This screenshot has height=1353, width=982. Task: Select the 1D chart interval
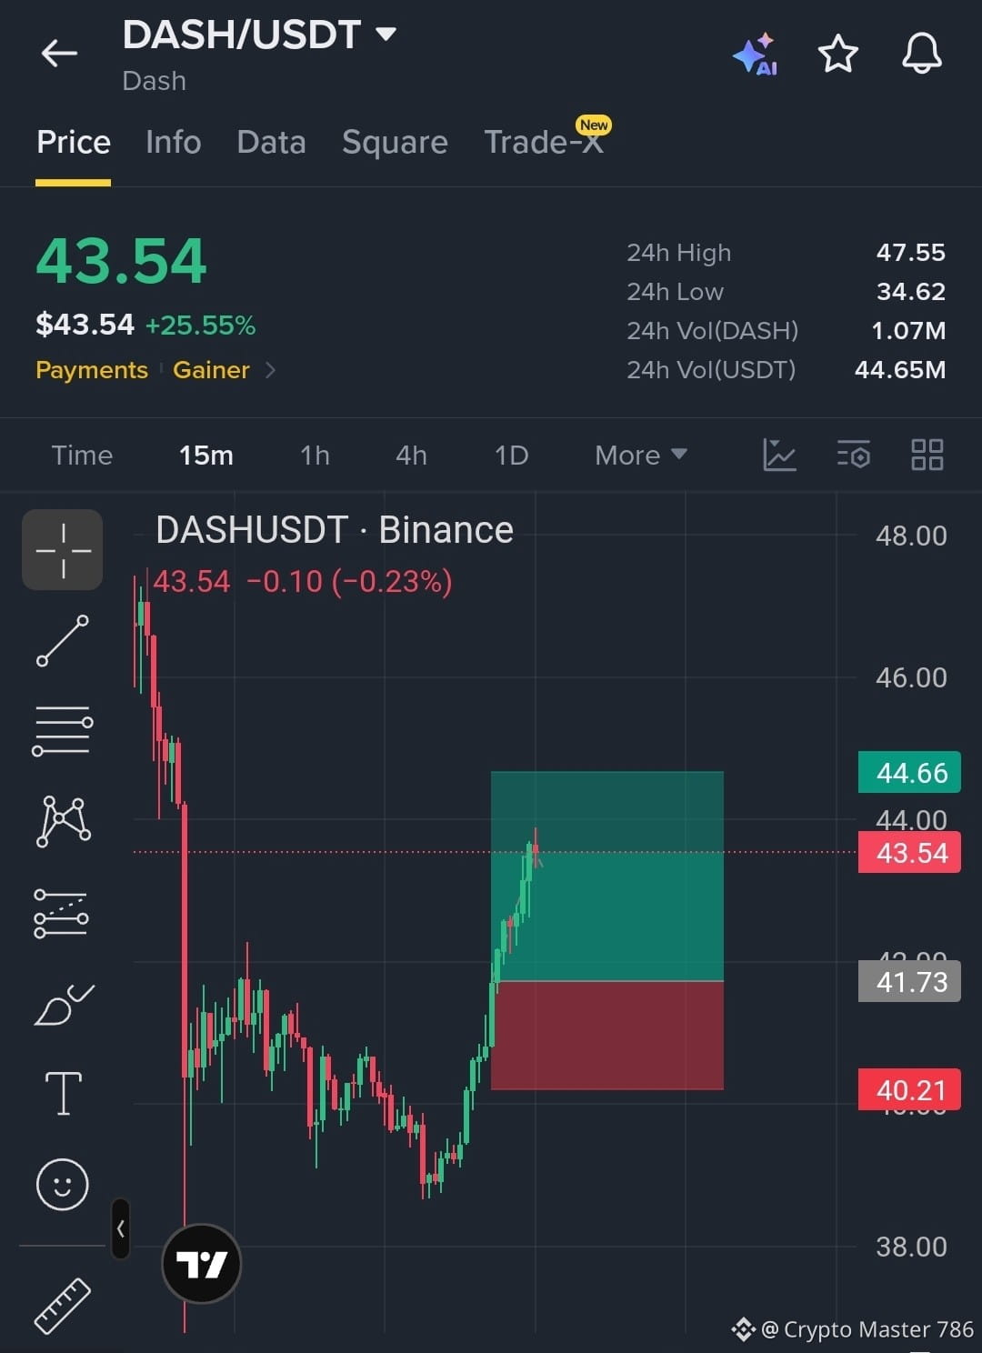tap(511, 455)
